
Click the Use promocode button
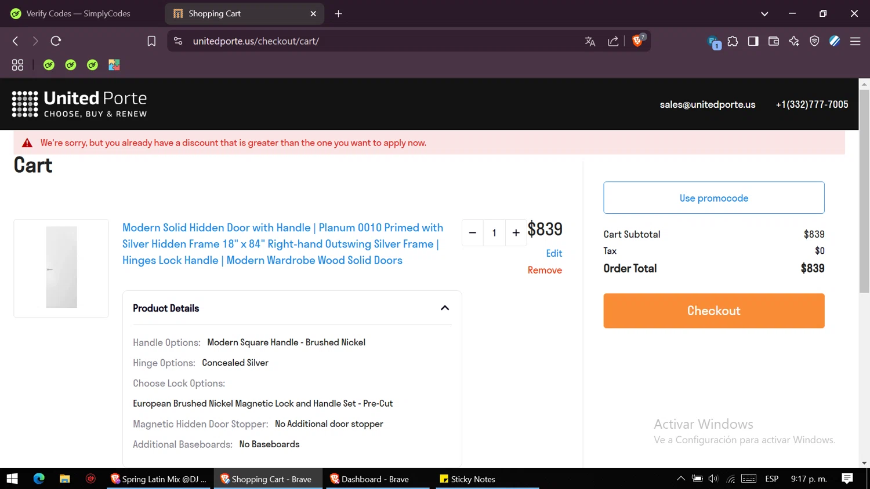coord(714,198)
